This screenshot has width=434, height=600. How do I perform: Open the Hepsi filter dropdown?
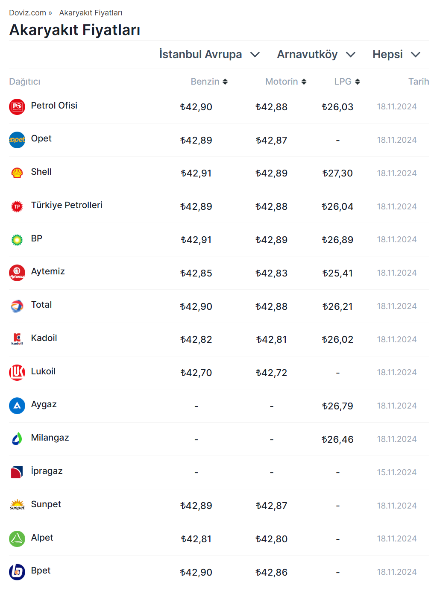(396, 55)
